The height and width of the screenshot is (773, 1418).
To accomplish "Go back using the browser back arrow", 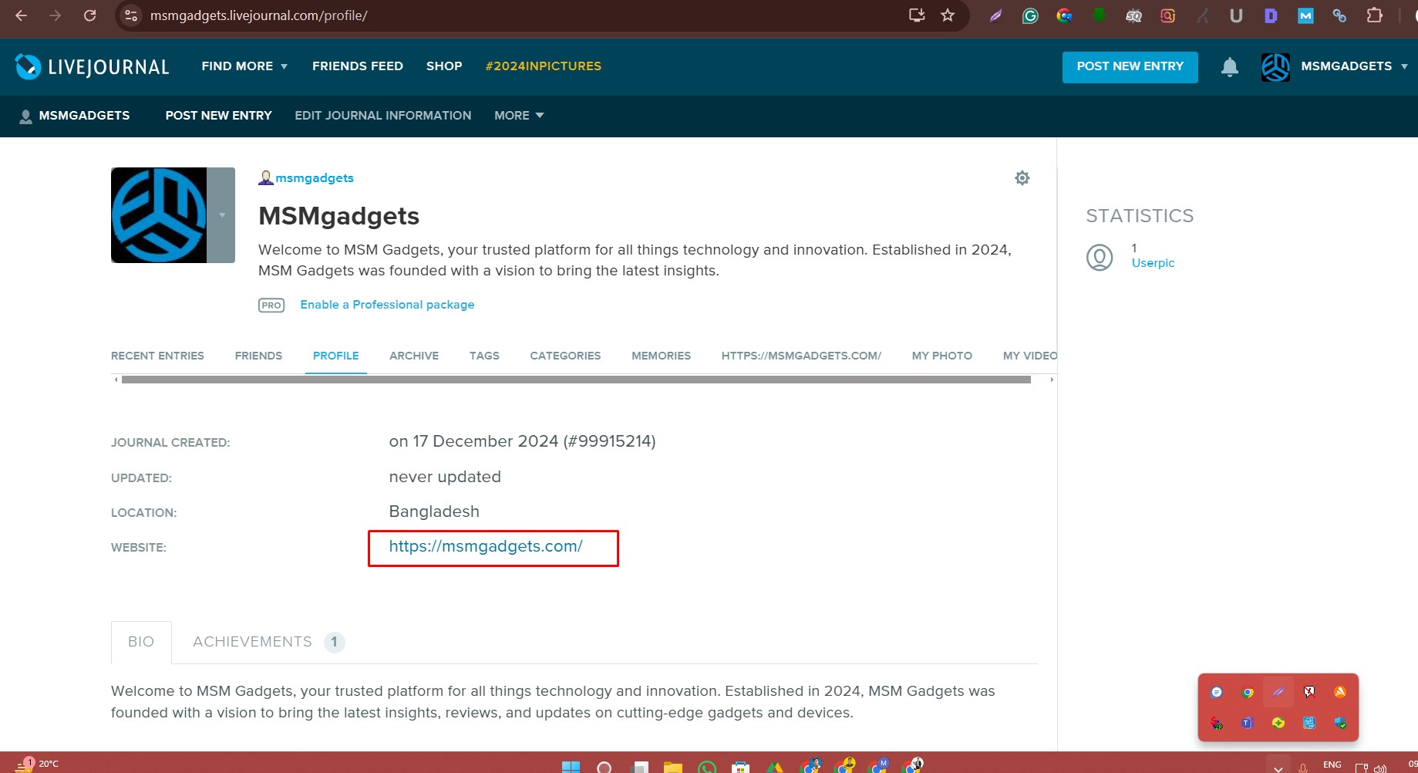I will [21, 15].
